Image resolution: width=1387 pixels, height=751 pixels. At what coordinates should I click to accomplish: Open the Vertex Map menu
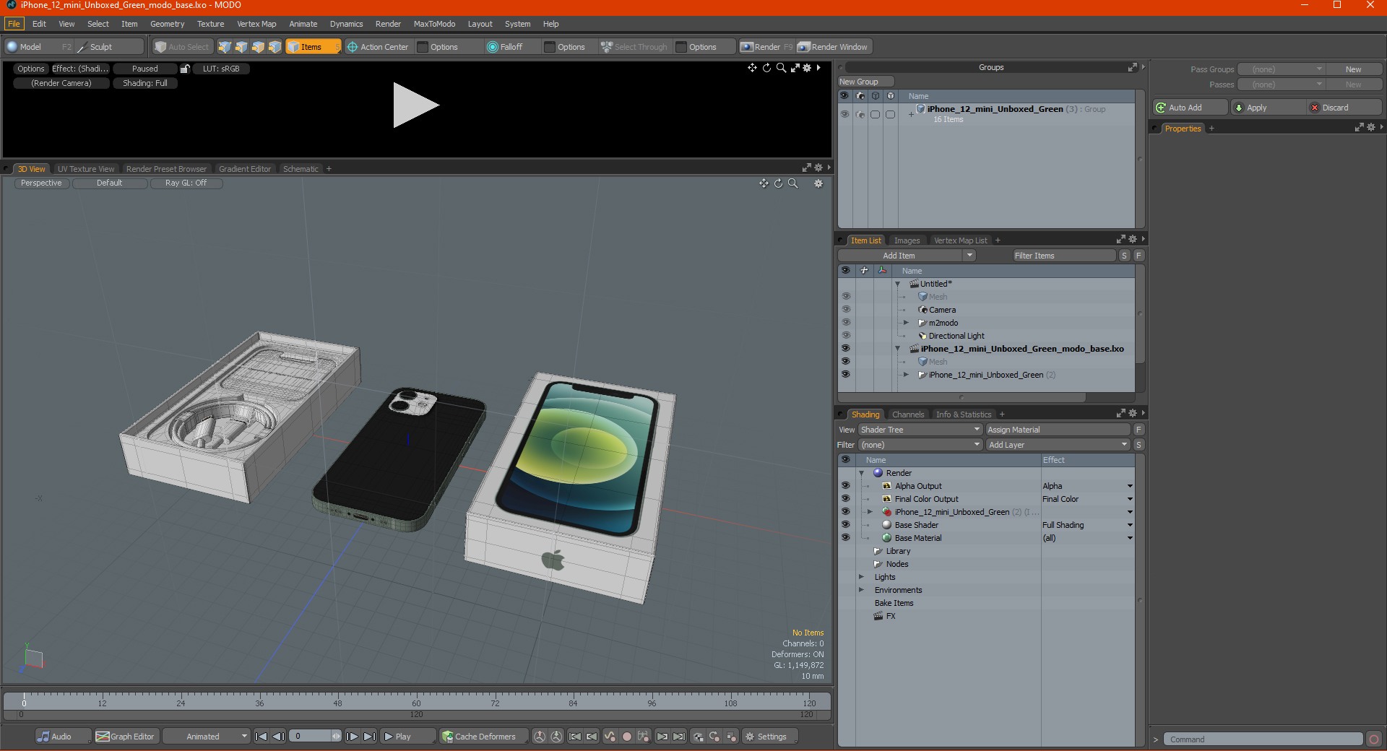(x=256, y=24)
